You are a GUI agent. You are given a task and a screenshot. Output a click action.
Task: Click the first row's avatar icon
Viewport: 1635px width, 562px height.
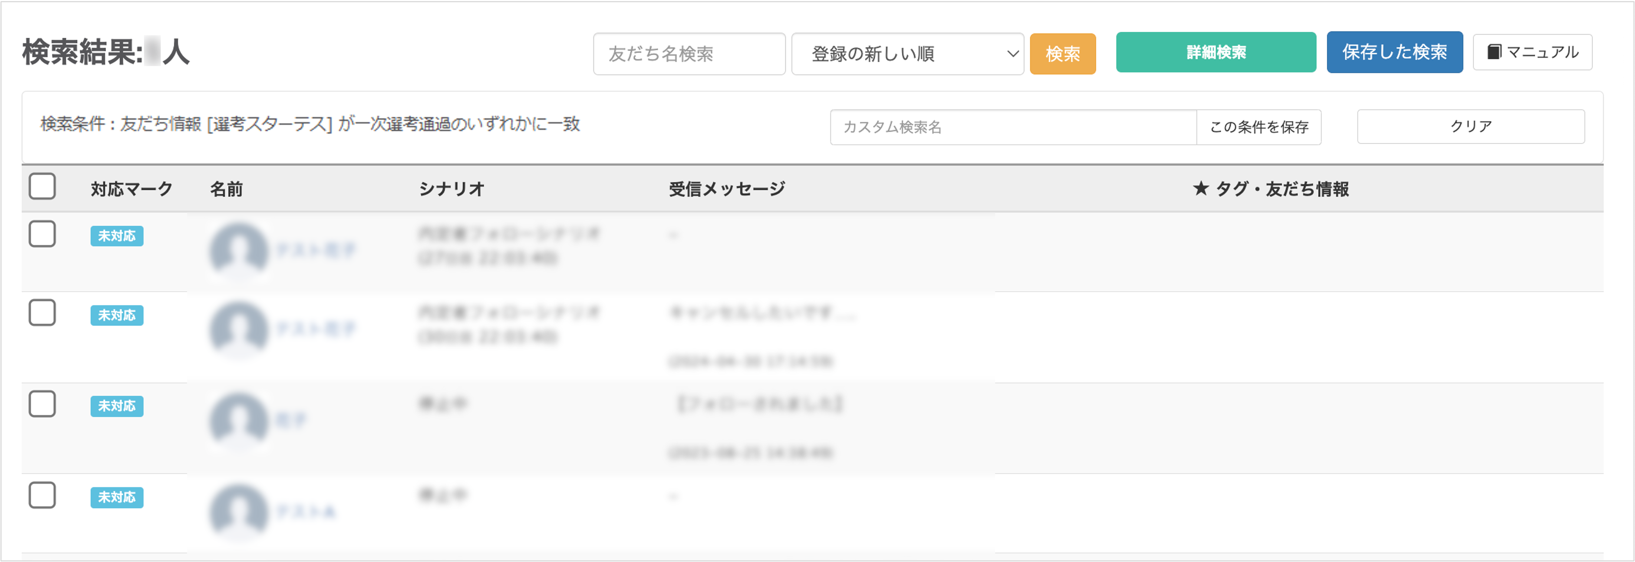[x=239, y=250]
